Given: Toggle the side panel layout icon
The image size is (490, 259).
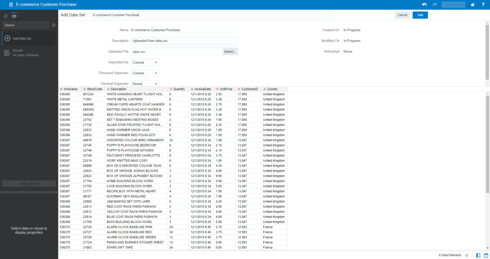Looking at the screenshot, I should (478, 255).
